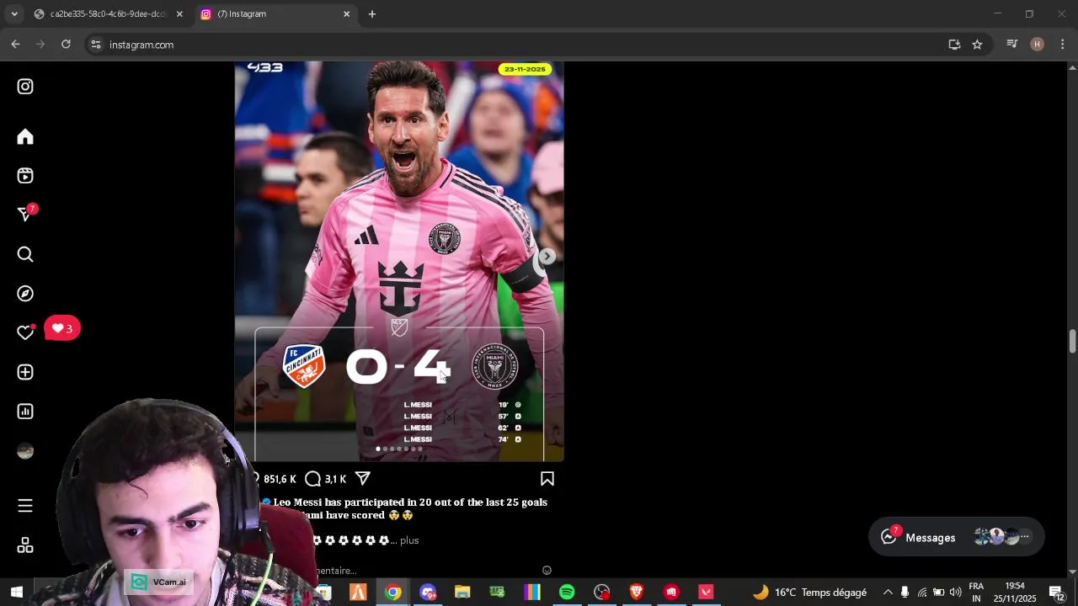Open the tab search dropdown arrow
Image resolution: width=1078 pixels, height=606 pixels.
[x=13, y=14]
